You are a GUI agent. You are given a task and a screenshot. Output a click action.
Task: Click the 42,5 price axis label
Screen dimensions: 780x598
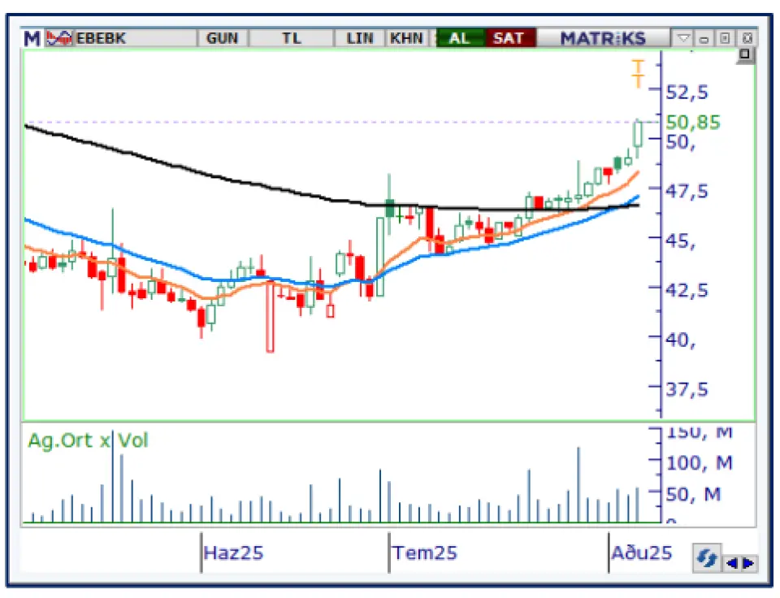(x=687, y=290)
